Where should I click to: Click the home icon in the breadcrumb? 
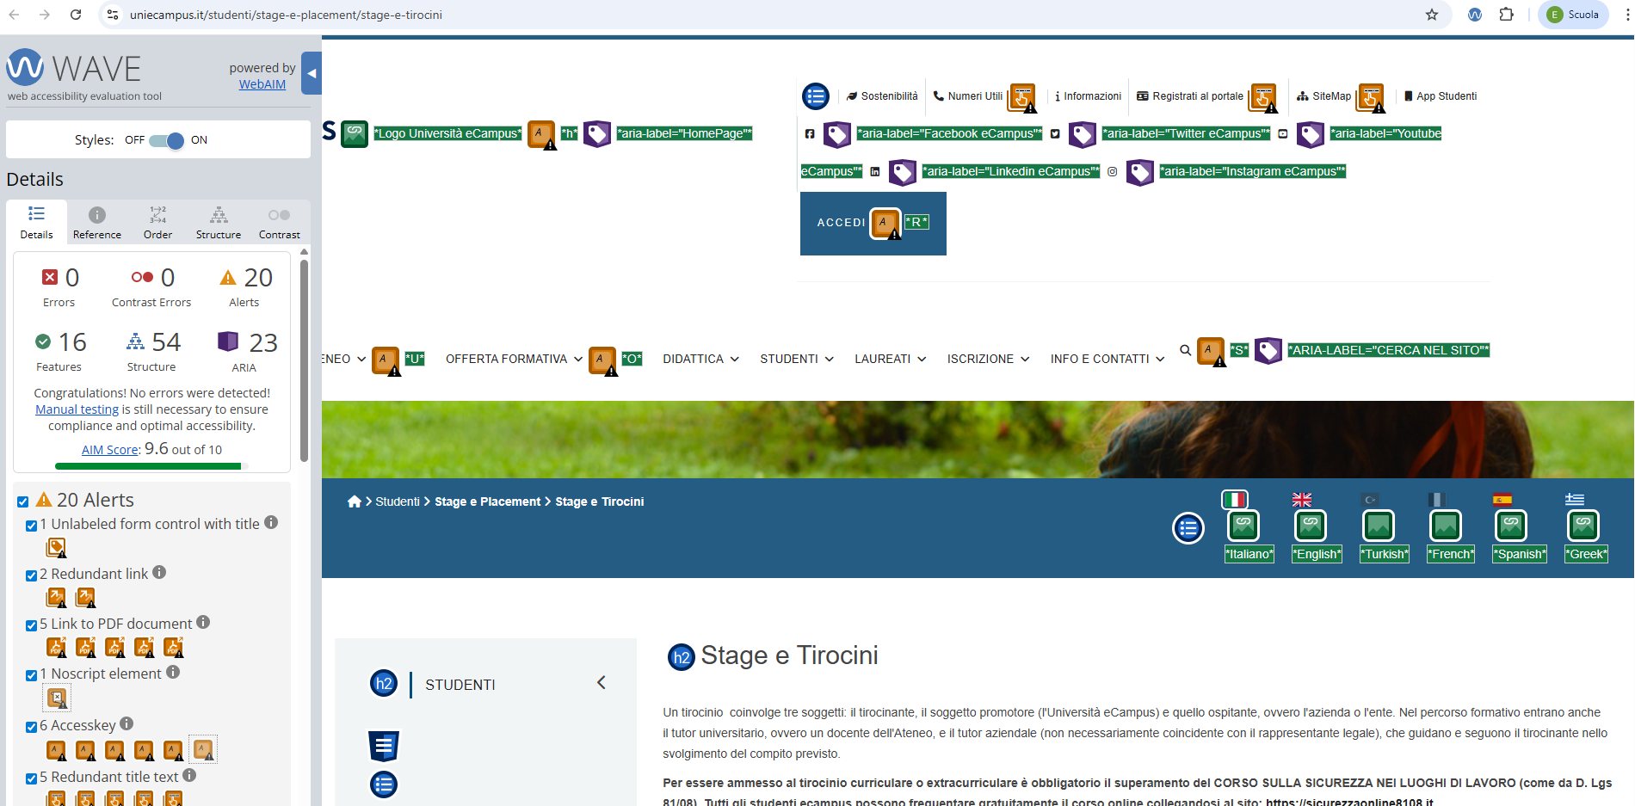(354, 501)
